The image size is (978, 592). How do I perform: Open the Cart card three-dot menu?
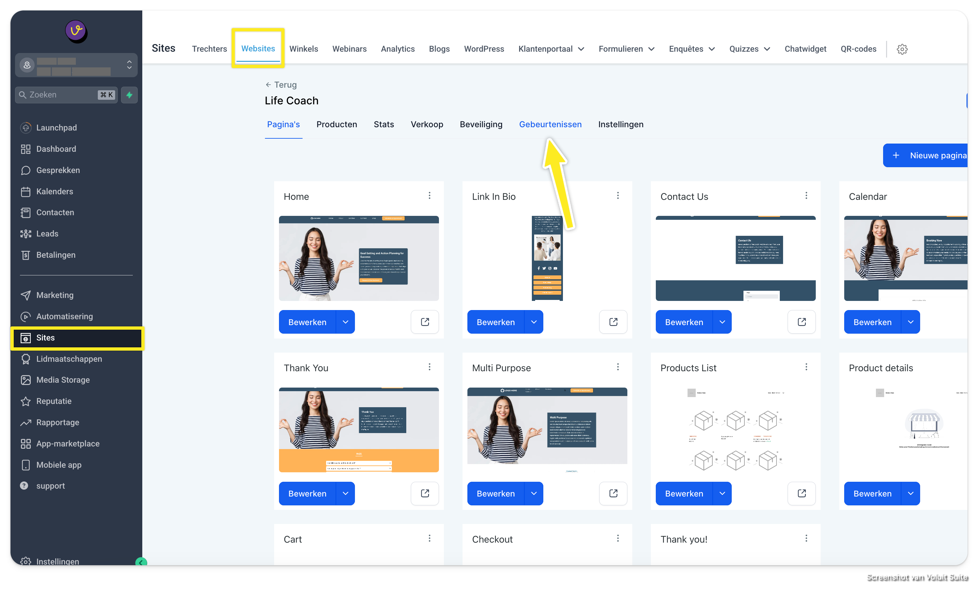429,538
